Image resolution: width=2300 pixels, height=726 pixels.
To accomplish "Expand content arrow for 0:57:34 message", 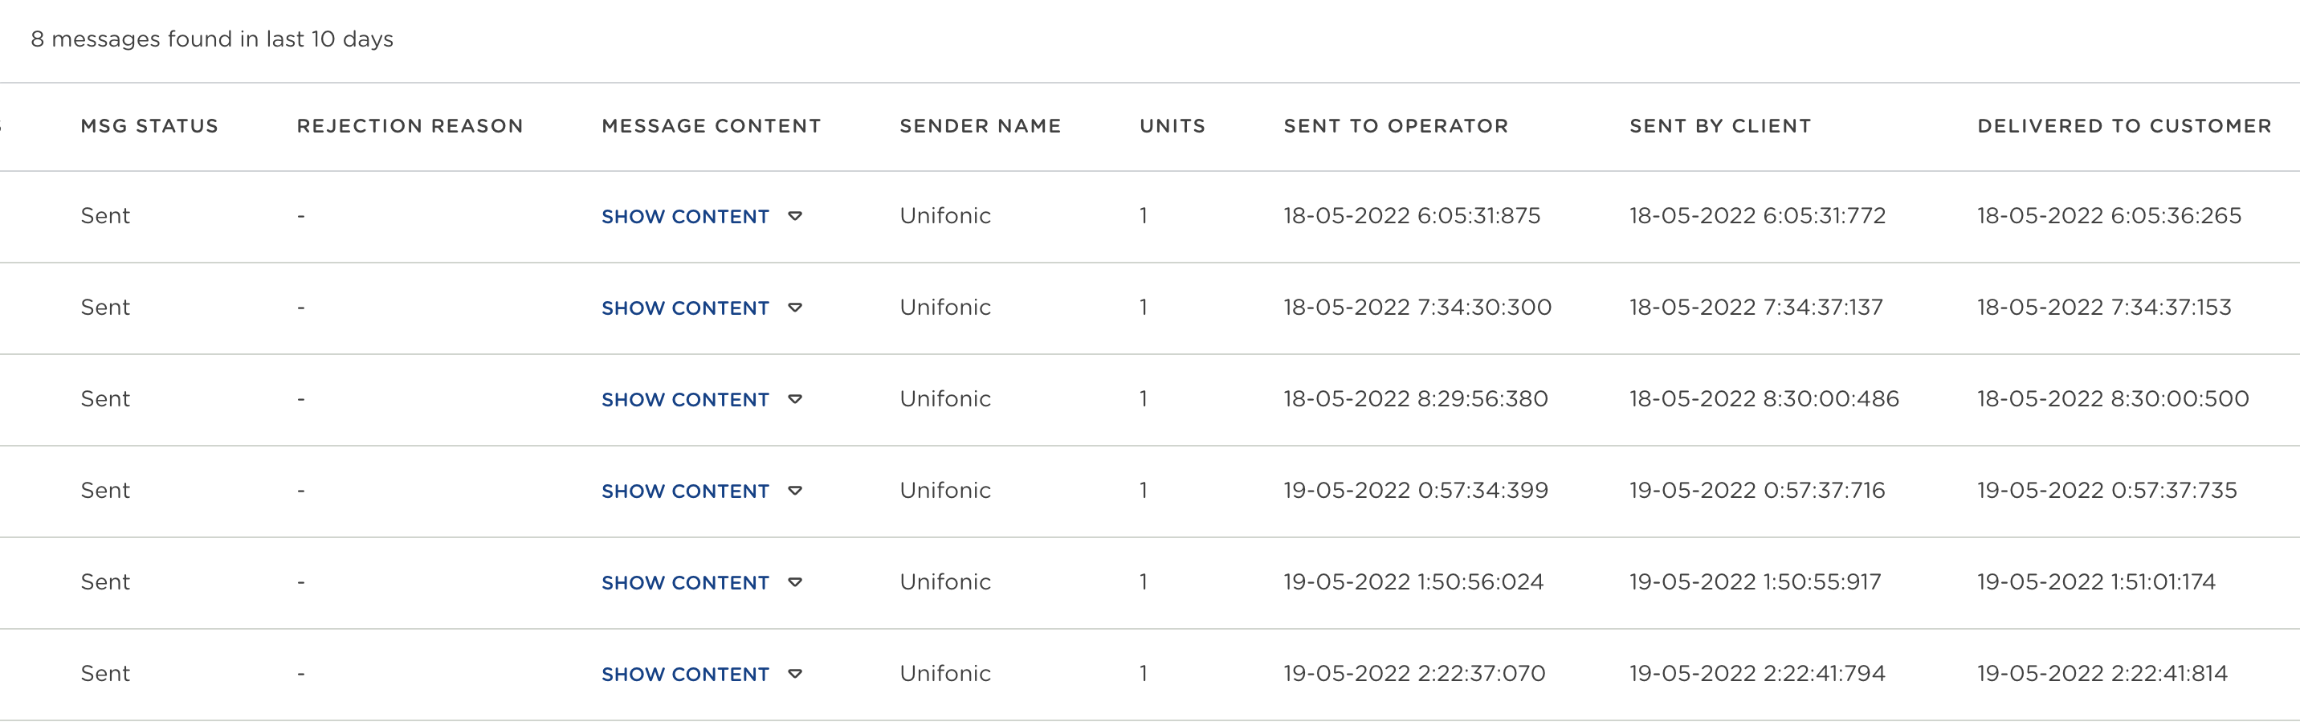I will tap(795, 491).
